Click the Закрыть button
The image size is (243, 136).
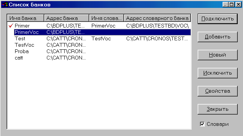click(x=217, y=109)
